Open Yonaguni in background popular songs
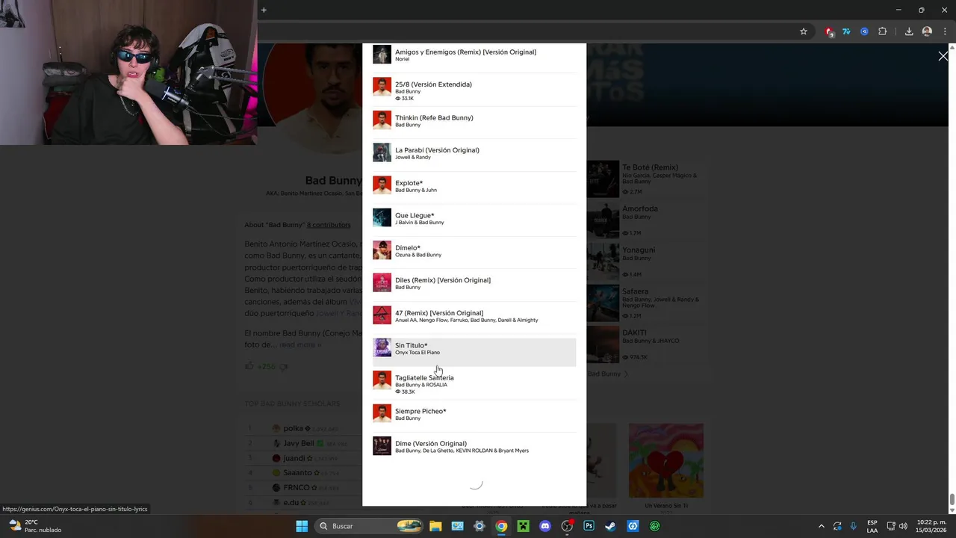The image size is (956, 538). point(639,250)
